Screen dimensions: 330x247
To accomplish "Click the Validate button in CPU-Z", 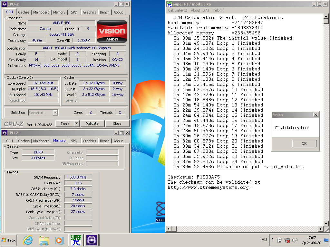I will pyautogui.click(x=92, y=123).
